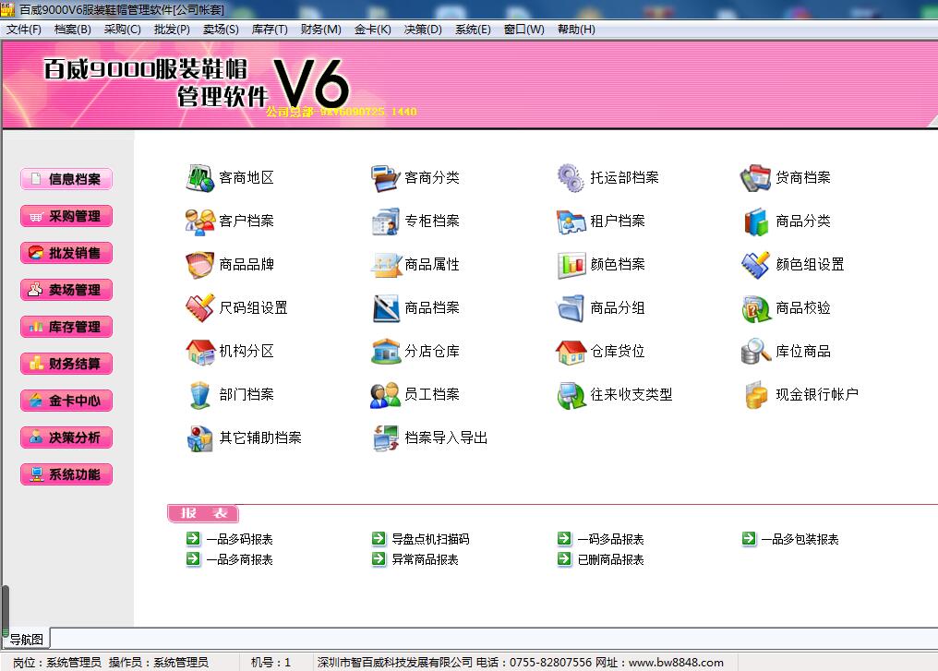The image size is (938, 671).
Task: Open the 商品分组 folder icon
Action: pyautogui.click(x=571, y=308)
